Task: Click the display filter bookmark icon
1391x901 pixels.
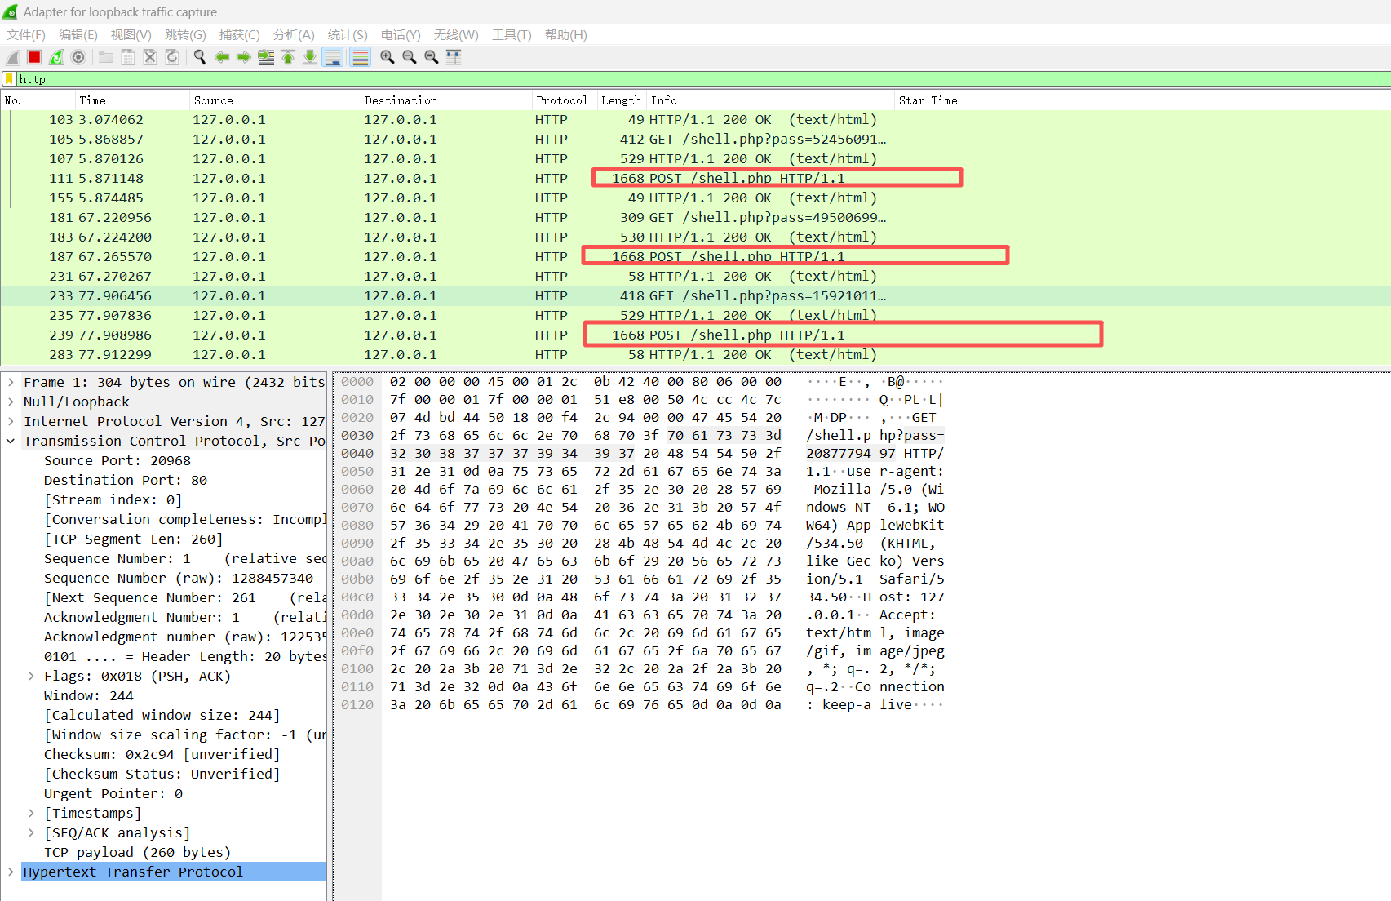Action: [9, 79]
